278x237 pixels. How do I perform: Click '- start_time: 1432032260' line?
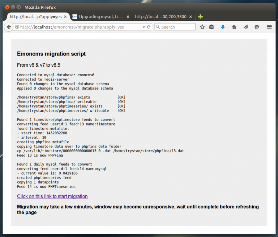tap(42, 133)
